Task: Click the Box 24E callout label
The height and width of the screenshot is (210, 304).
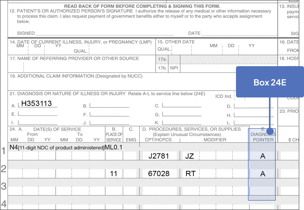Action: (x=270, y=82)
